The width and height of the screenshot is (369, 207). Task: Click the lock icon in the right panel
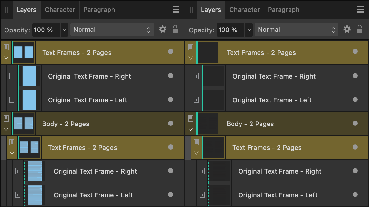(x=359, y=29)
